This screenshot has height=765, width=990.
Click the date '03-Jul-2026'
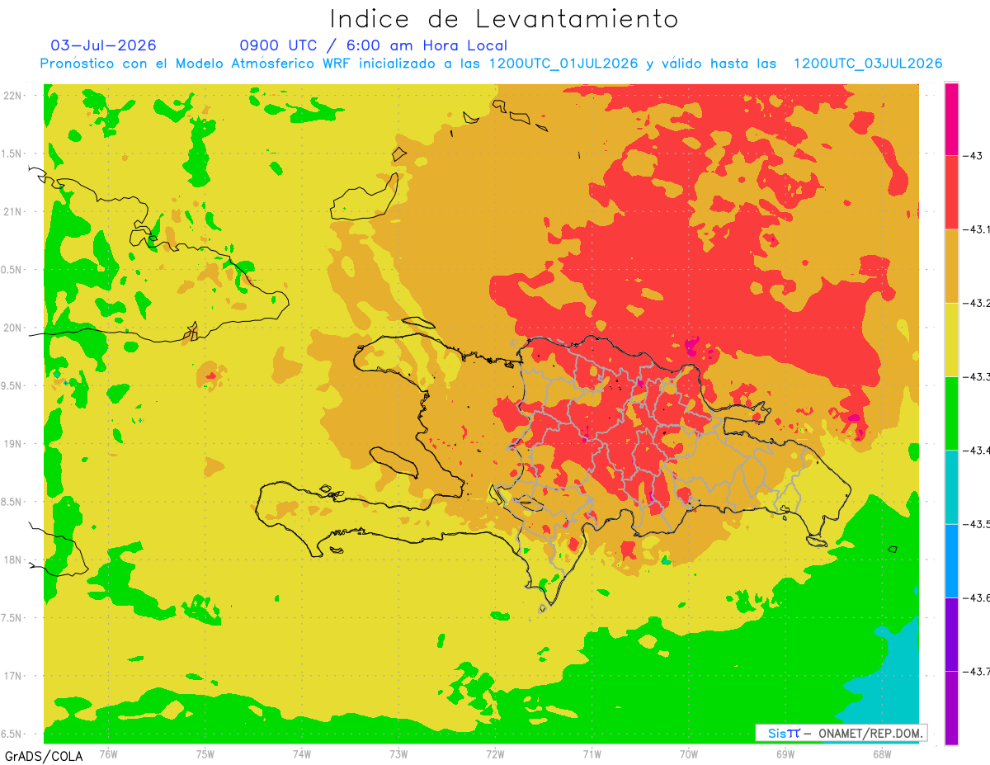pyautogui.click(x=104, y=45)
